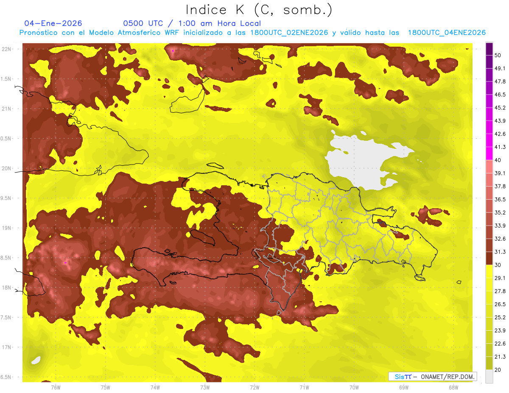This screenshot has height=393, width=509.
Task: Click the colorbar value "23.9"
Action: tap(500, 330)
